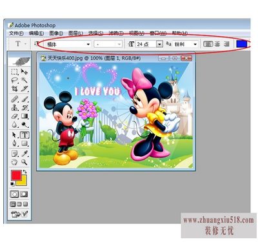Select the Rectangle shape tool
Viewport: 258px width, 242px height.
tap(24, 143)
